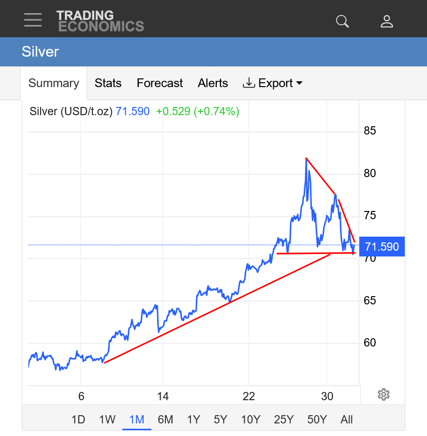Expand the Export dropdown
Screen dimensions: 427x436
[x=273, y=83]
